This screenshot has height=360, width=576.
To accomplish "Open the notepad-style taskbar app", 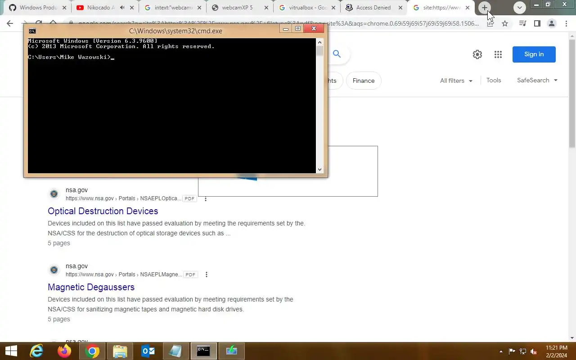I will (176, 351).
